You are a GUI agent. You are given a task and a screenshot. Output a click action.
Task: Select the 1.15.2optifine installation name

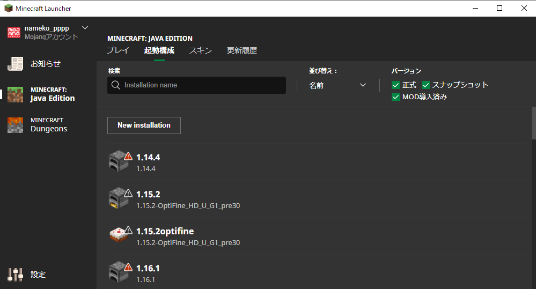point(165,231)
